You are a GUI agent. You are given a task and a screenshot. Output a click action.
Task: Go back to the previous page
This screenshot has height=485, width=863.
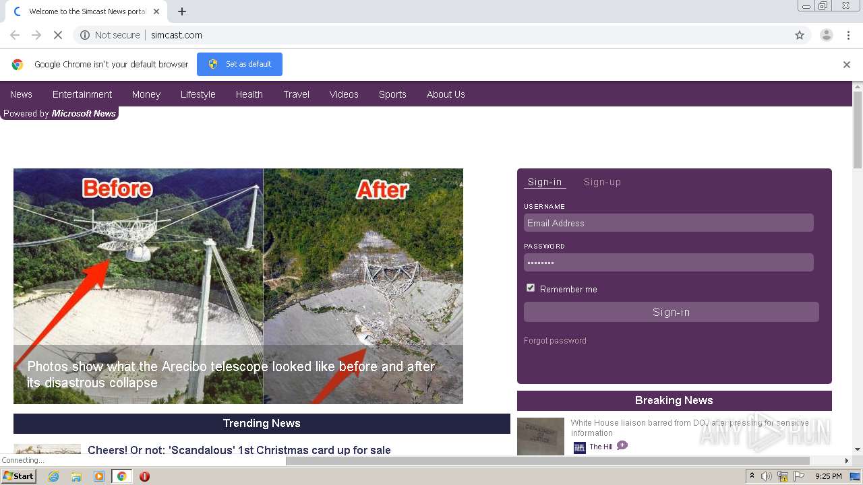pyautogui.click(x=15, y=35)
